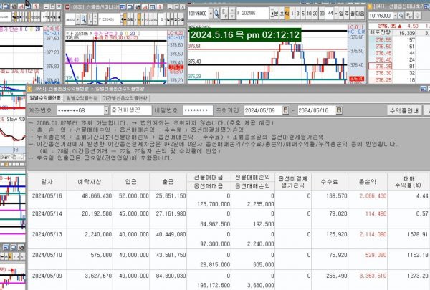
Task: Click the print icon in window 0630 title bar
Action: point(138,7)
